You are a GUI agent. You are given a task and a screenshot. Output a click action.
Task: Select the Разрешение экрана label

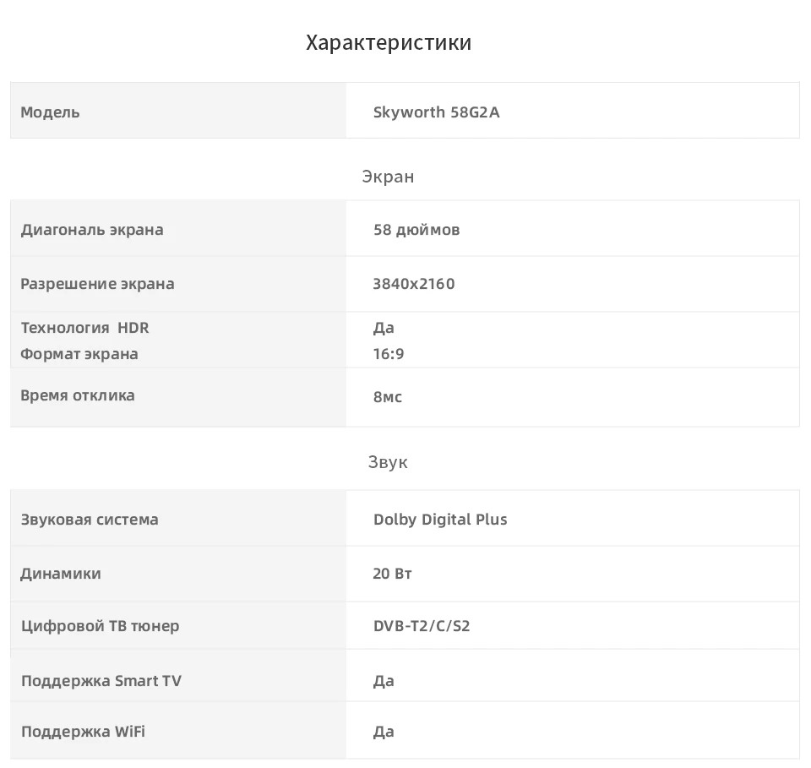[x=97, y=284]
